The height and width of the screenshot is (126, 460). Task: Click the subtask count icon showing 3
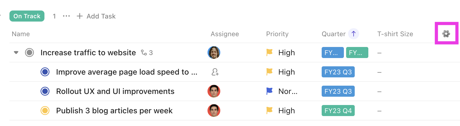click(147, 53)
